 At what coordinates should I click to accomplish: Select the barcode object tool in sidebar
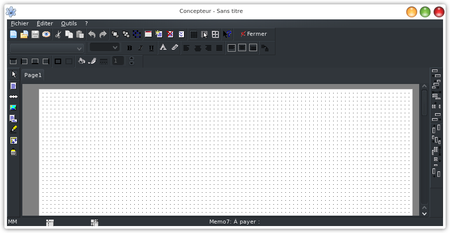pyautogui.click(x=13, y=152)
